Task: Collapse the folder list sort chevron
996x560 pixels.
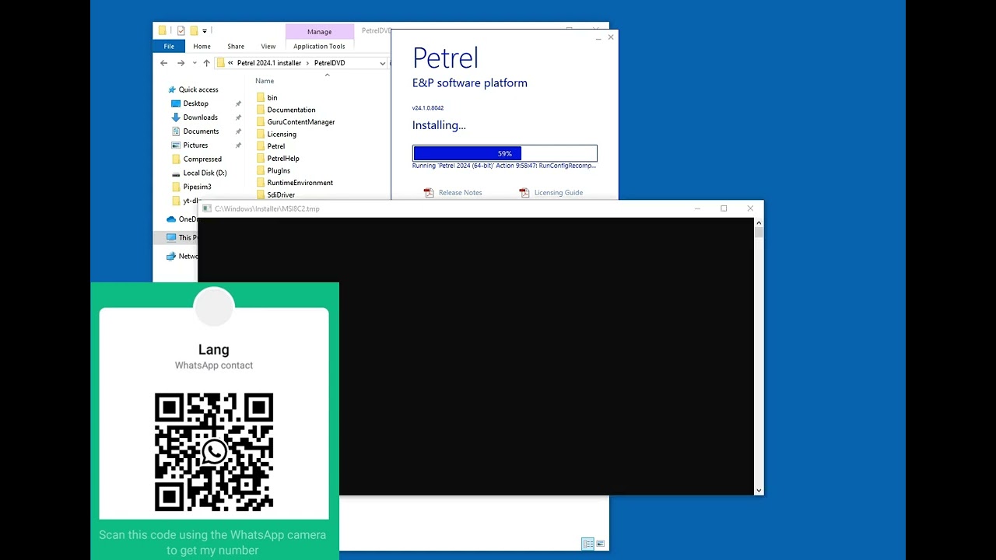Action: (327, 75)
